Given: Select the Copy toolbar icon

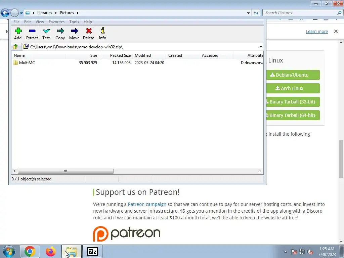Looking at the screenshot, I should tap(60, 34).
